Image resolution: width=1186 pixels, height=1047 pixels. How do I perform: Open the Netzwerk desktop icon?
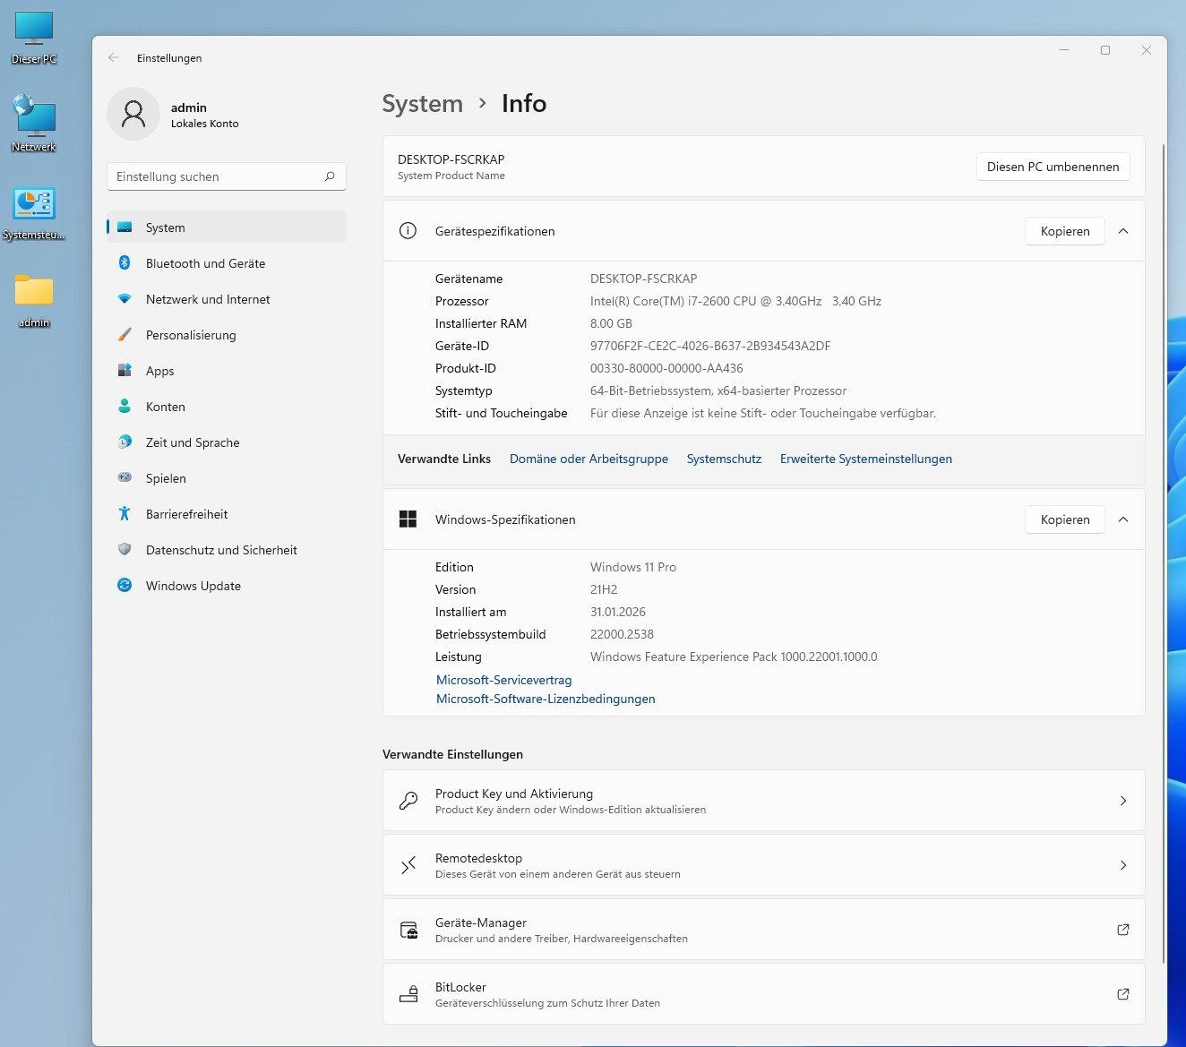[x=34, y=124]
